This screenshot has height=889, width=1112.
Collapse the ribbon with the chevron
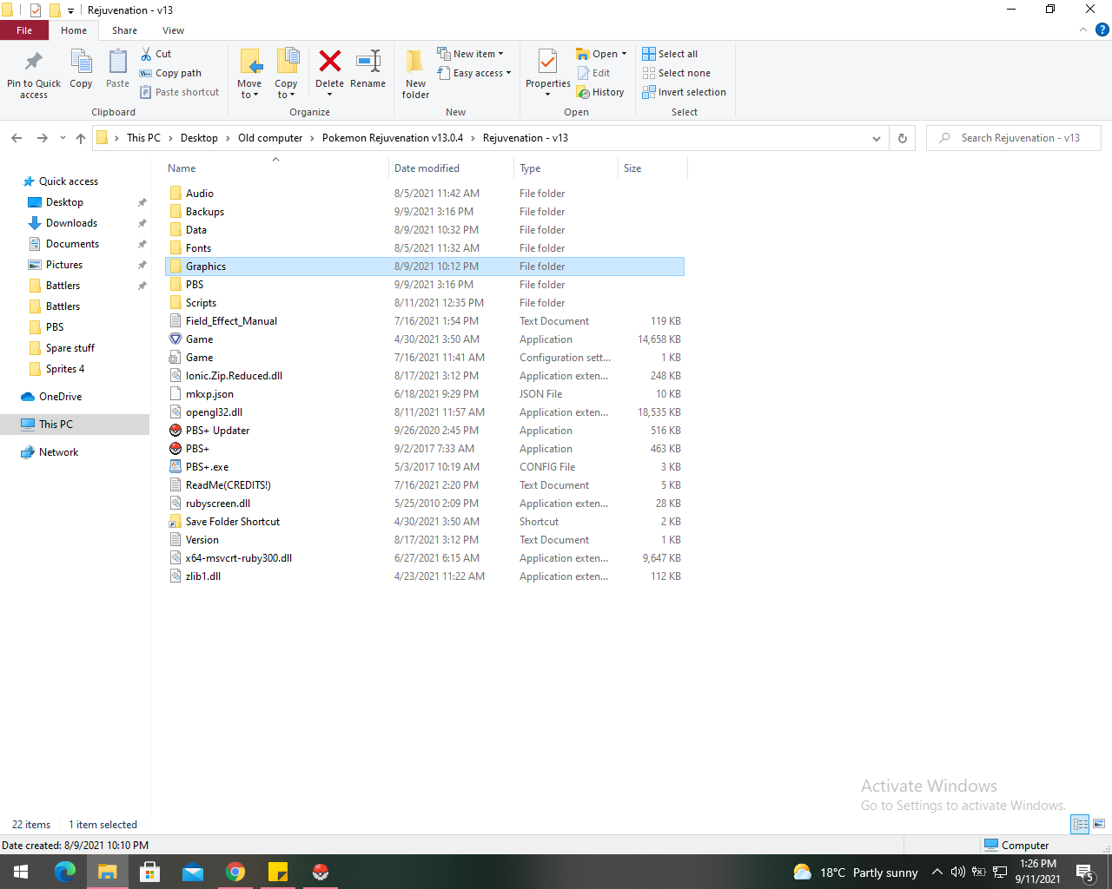[1082, 30]
